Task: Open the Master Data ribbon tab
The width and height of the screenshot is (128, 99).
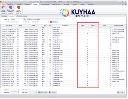Action: pyautogui.click(x=10, y=4)
